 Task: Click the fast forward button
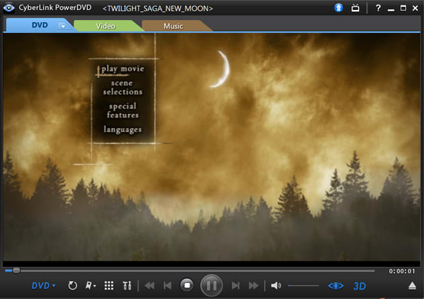(254, 286)
